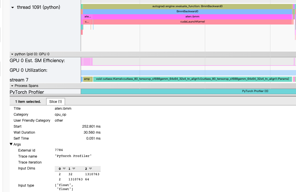The height and width of the screenshot is (192, 296).
Task: Select the PyTorch Profiler (0) span
Action: 188,91
